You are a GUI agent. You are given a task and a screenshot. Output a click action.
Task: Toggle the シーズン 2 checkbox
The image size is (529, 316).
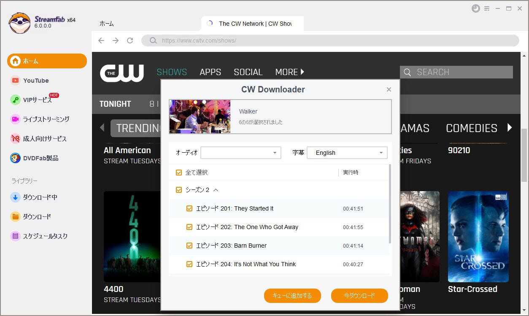click(179, 190)
